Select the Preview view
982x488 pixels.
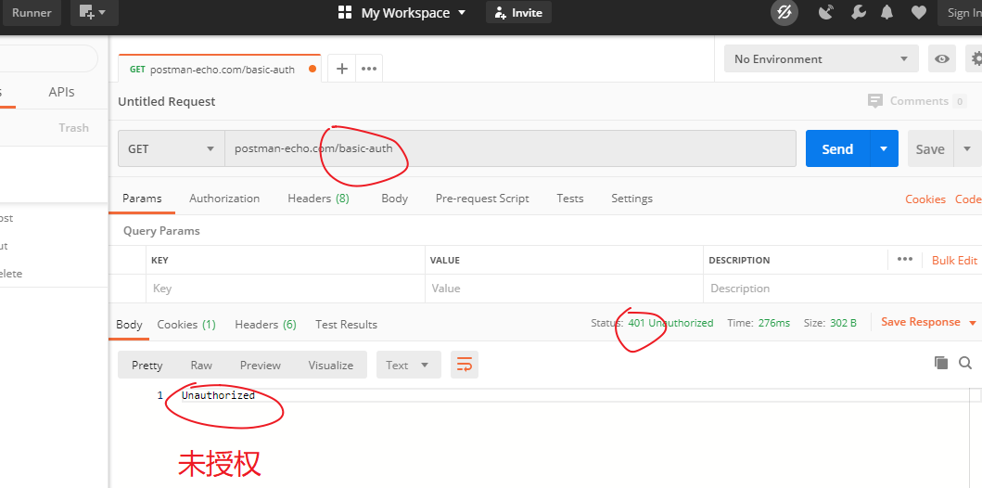[261, 366]
